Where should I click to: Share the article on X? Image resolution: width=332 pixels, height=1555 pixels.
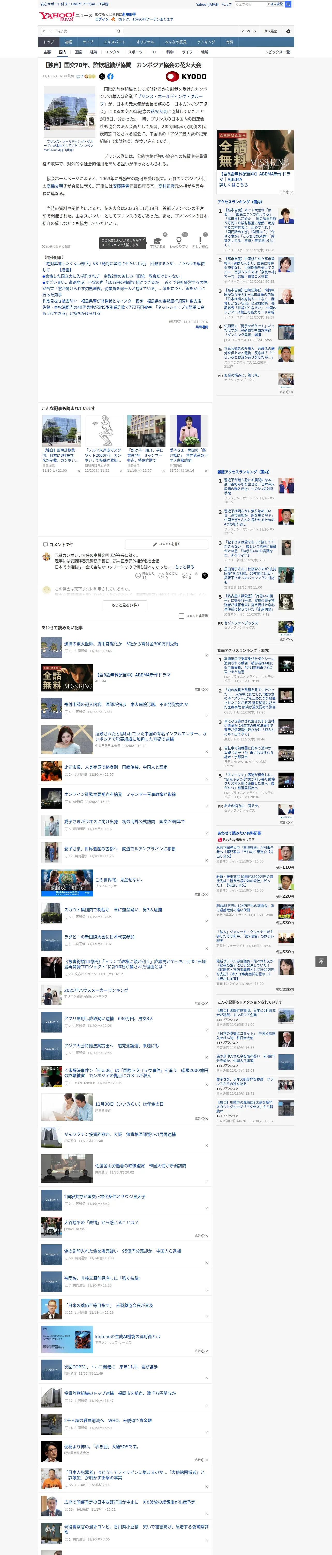102,77
